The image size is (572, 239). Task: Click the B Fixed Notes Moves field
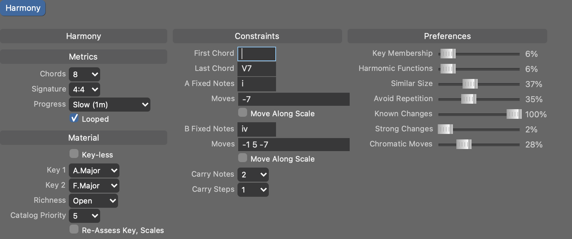[294, 145]
